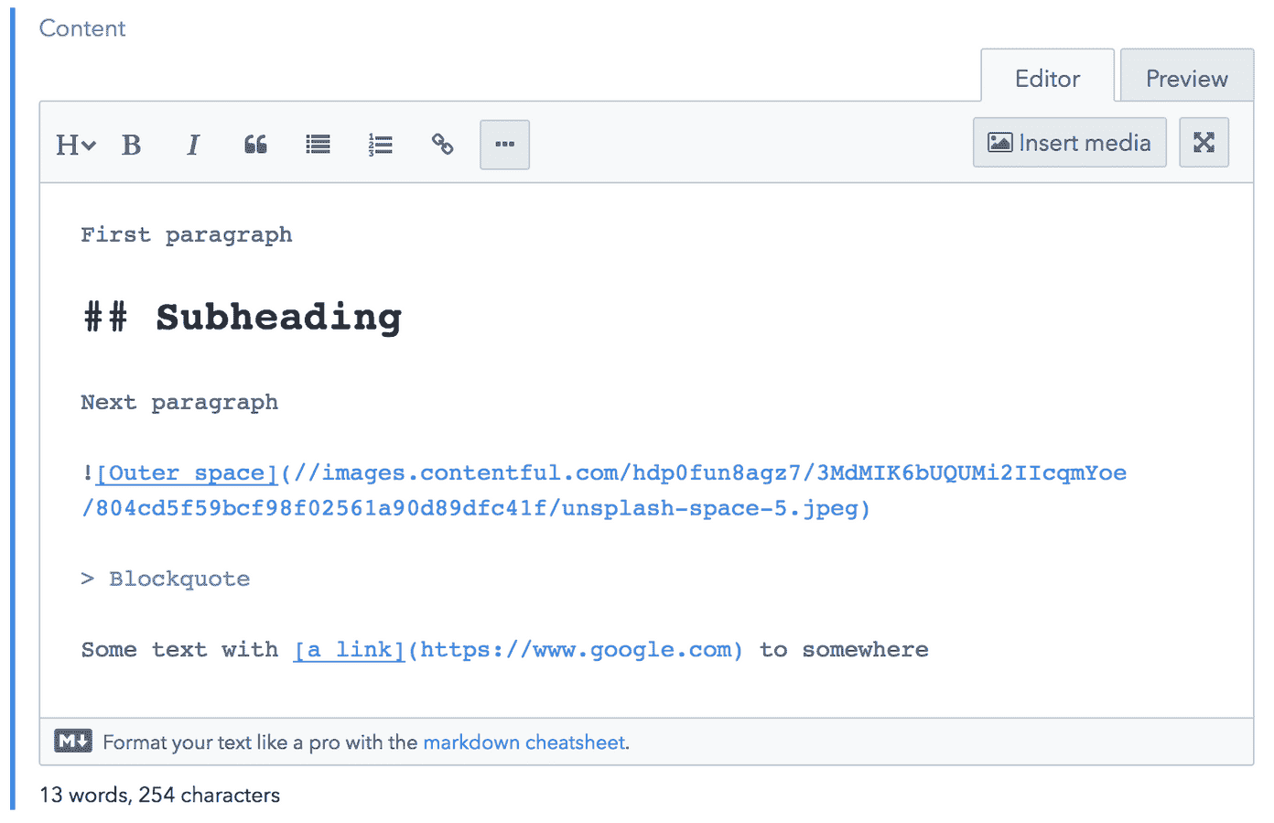Insert a hyperlink with the link icon
The height and width of the screenshot is (823, 1274).
[x=442, y=145]
